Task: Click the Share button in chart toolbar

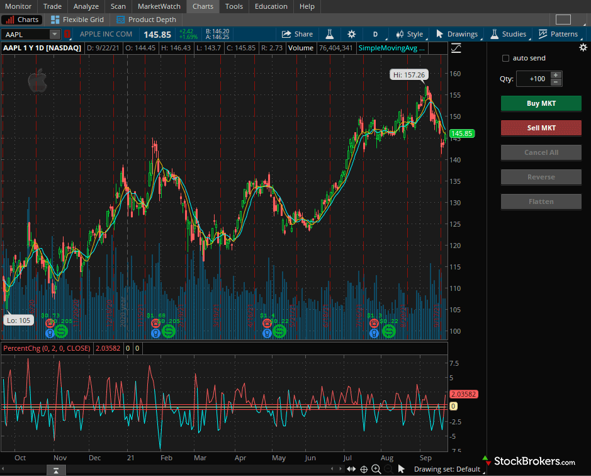Action: click(x=297, y=34)
